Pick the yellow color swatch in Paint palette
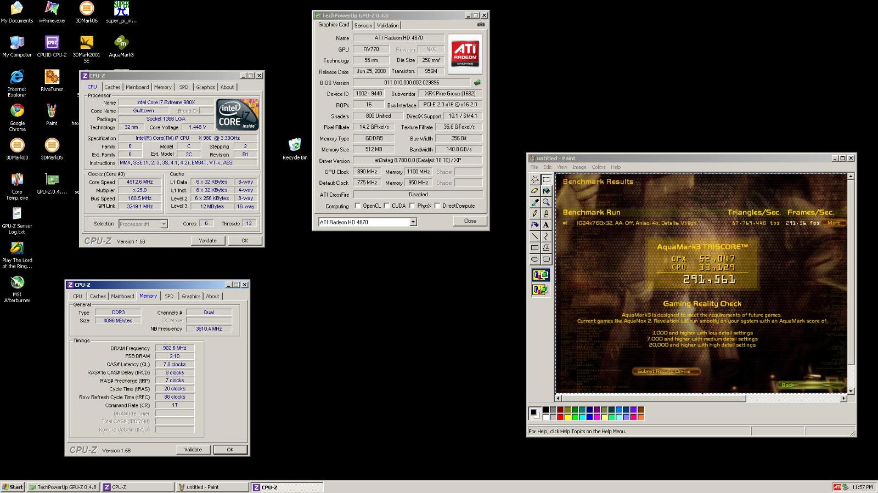The image size is (878, 493). [567, 417]
